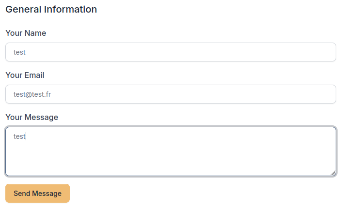The width and height of the screenshot is (341, 209).
Task: Click the text cursor in message textarea
Action: (26, 136)
